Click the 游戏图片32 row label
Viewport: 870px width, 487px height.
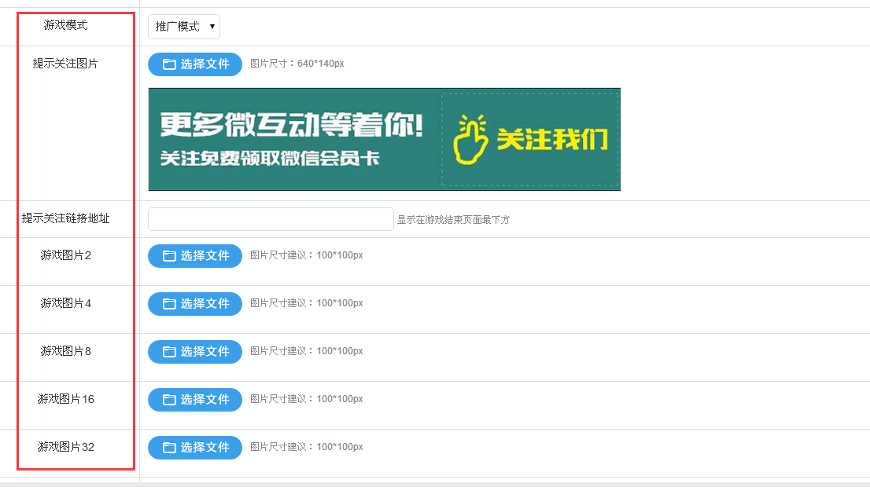(66, 447)
